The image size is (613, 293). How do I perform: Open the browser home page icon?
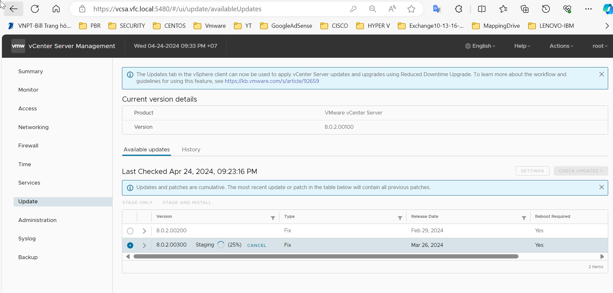coord(56,9)
